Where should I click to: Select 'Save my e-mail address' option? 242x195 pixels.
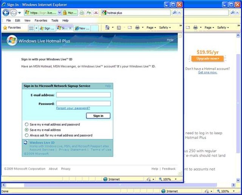26,130
